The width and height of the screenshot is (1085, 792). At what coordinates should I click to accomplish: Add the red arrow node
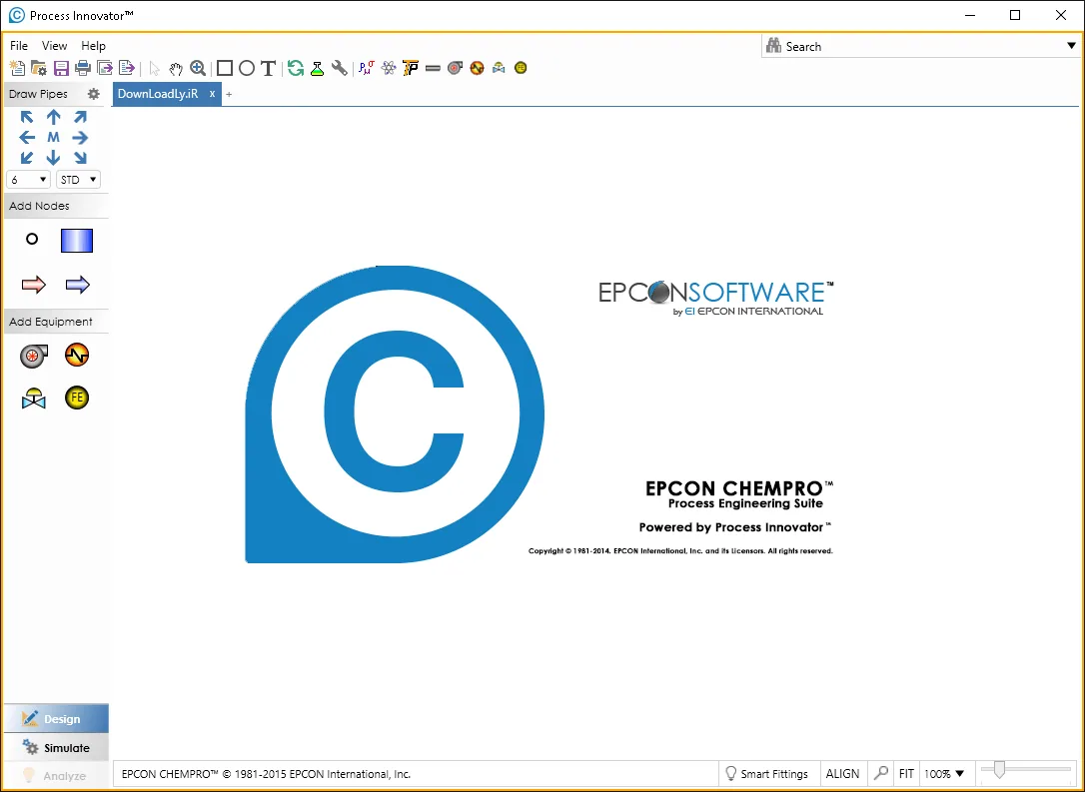coord(33,285)
